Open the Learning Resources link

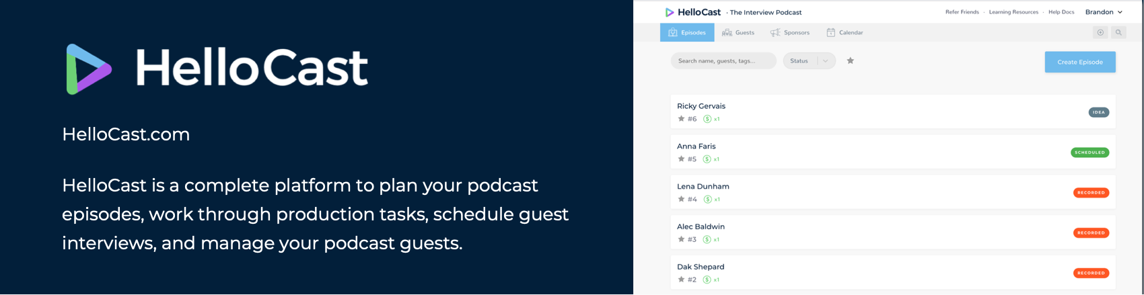[1013, 12]
